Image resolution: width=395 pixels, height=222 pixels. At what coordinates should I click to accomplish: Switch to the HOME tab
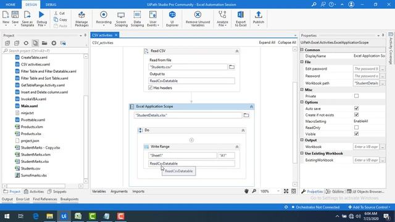[10, 4]
